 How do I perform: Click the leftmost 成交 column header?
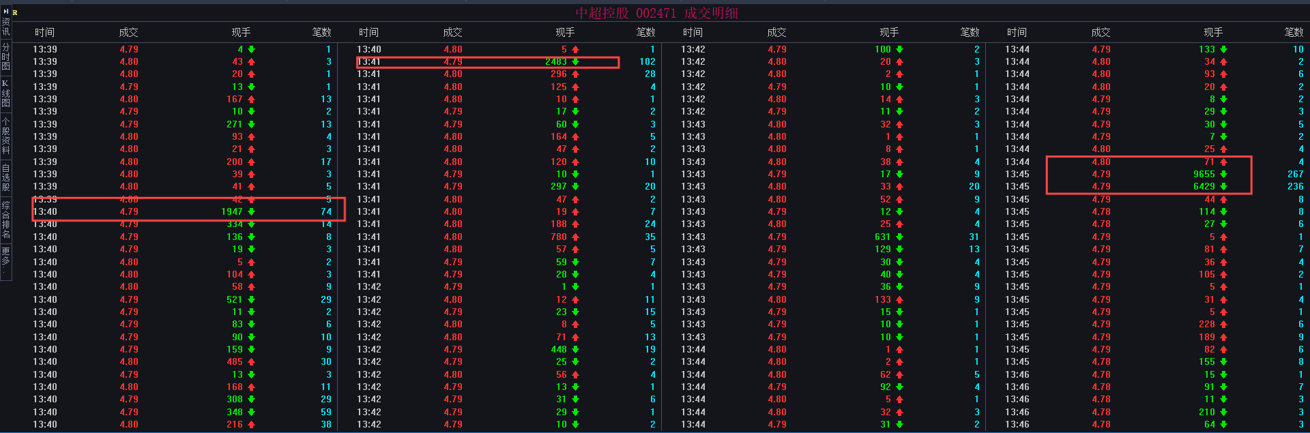128,32
